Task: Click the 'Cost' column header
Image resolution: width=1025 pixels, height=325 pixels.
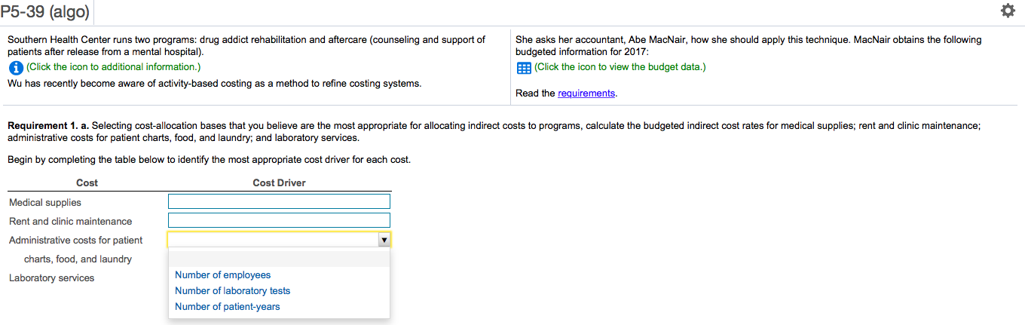Action: click(87, 182)
